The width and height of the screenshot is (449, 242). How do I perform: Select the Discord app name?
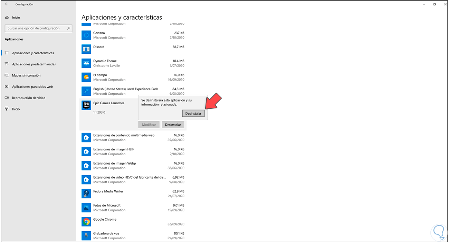coord(99,47)
